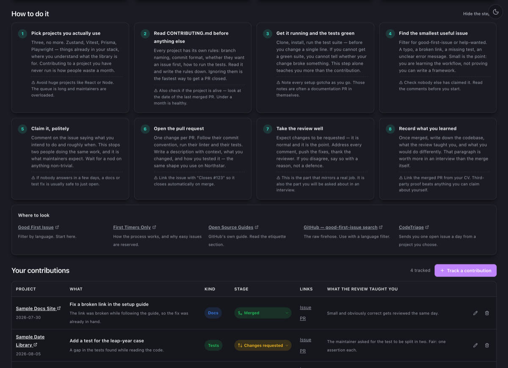Click the STAGE column header
Image resolution: width=508 pixels, height=368 pixels.
coord(241,289)
